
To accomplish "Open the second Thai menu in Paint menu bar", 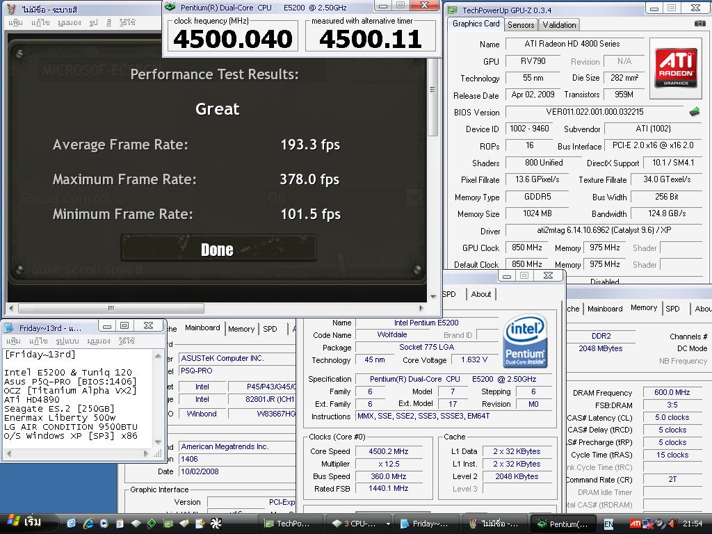I will click(x=40, y=22).
